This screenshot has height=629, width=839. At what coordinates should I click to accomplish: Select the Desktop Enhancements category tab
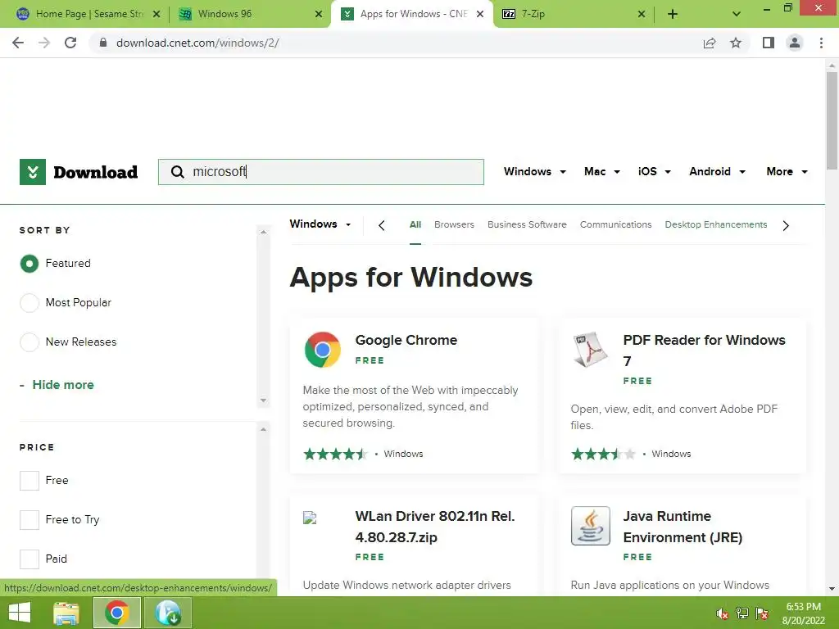716,224
